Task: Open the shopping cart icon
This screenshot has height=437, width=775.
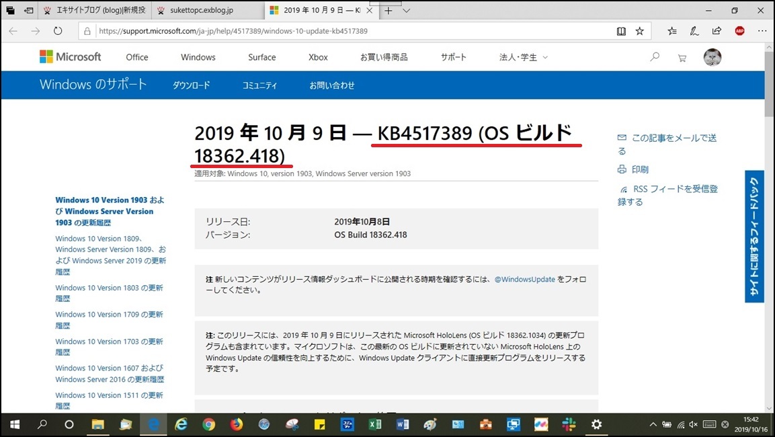Action: pyautogui.click(x=682, y=58)
